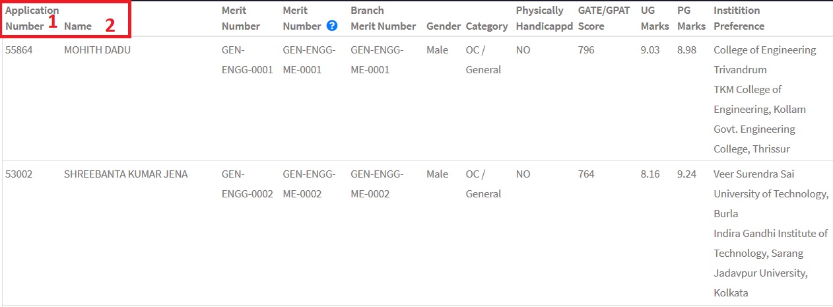Click the name SHREEBANTA KUMAR JENA
The height and width of the screenshot is (307, 833).
(x=125, y=174)
